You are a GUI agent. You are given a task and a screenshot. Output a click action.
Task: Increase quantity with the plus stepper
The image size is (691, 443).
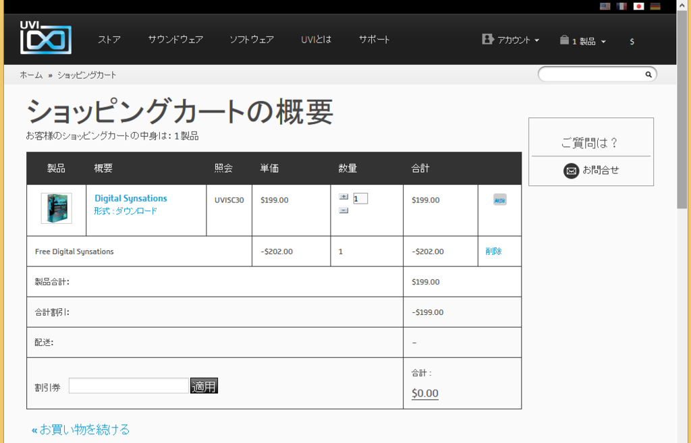343,196
